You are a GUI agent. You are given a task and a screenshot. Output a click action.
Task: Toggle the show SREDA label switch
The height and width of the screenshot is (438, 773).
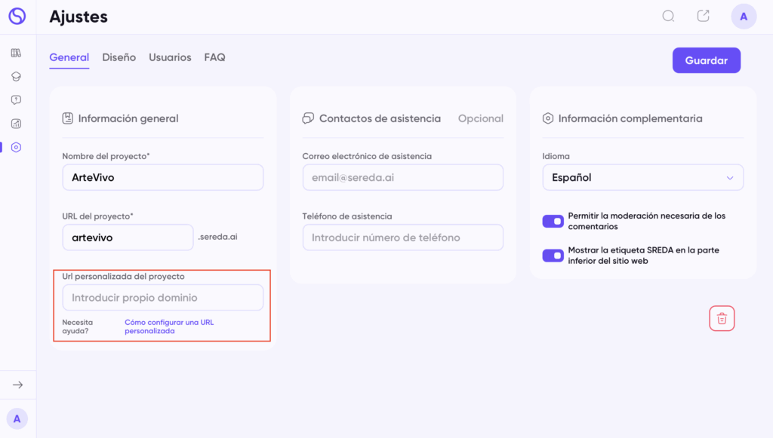click(553, 256)
